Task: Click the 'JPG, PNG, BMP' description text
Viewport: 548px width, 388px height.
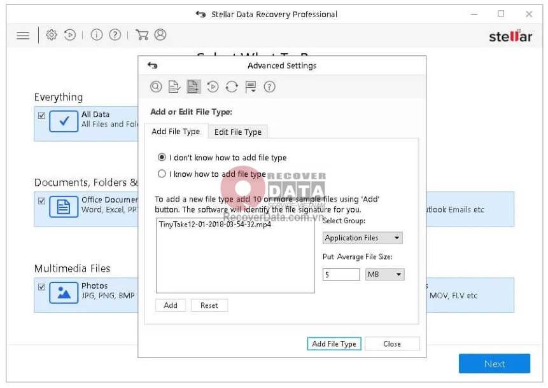Action: point(108,296)
